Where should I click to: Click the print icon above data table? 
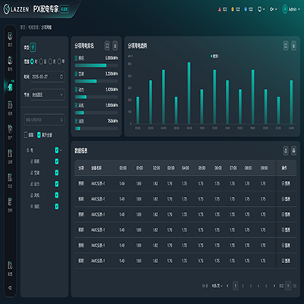tap(293, 150)
